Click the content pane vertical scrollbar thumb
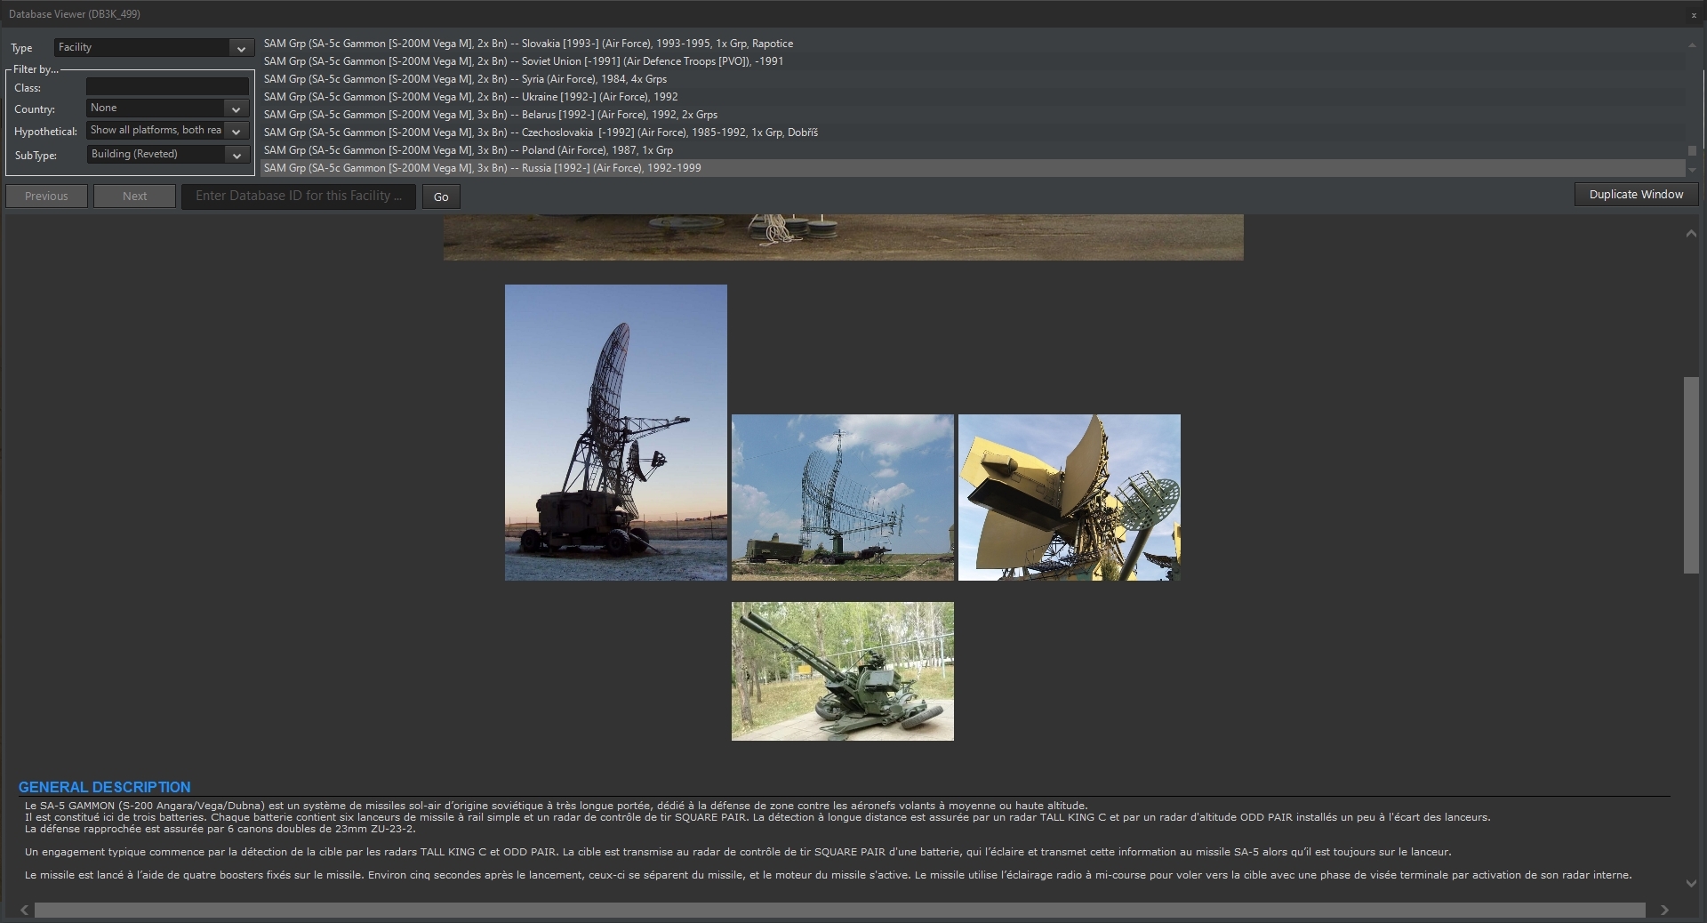This screenshot has height=923, width=1707. pos(1691,476)
